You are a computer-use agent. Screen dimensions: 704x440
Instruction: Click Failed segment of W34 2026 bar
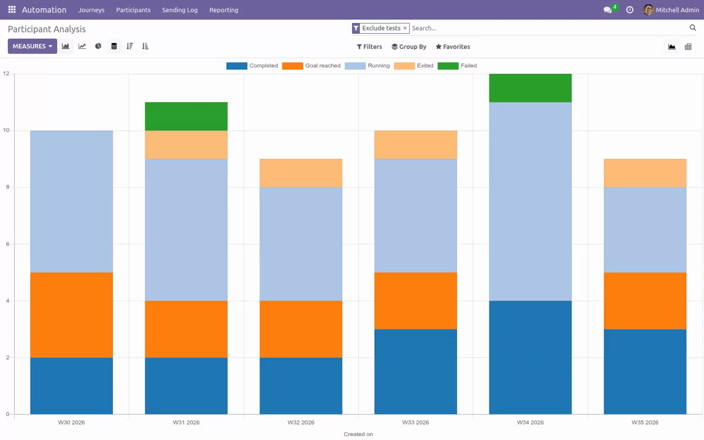coord(530,88)
